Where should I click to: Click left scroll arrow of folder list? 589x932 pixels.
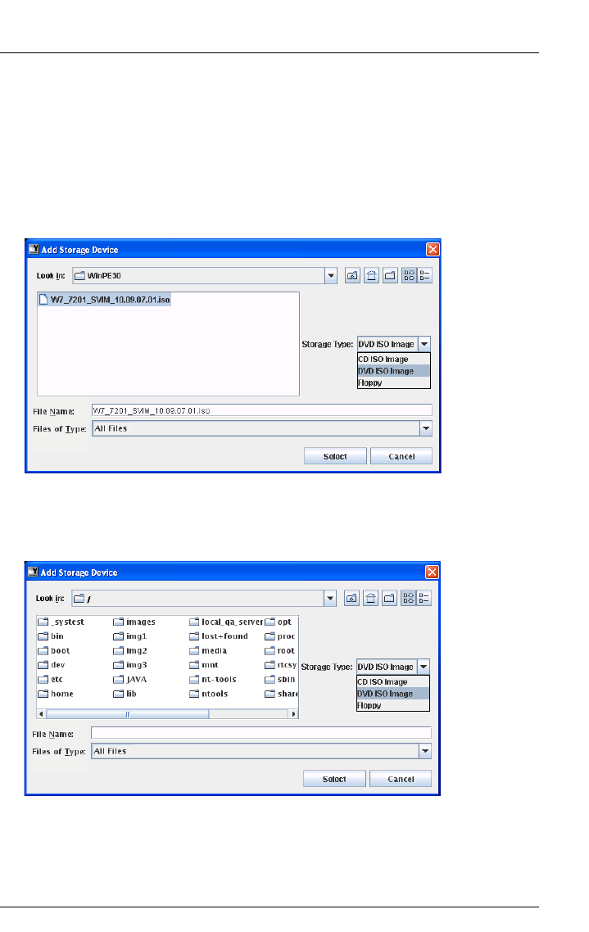coord(41,714)
